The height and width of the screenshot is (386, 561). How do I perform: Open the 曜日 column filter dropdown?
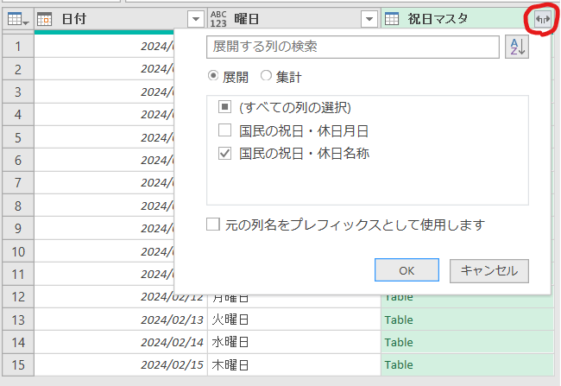tap(369, 18)
